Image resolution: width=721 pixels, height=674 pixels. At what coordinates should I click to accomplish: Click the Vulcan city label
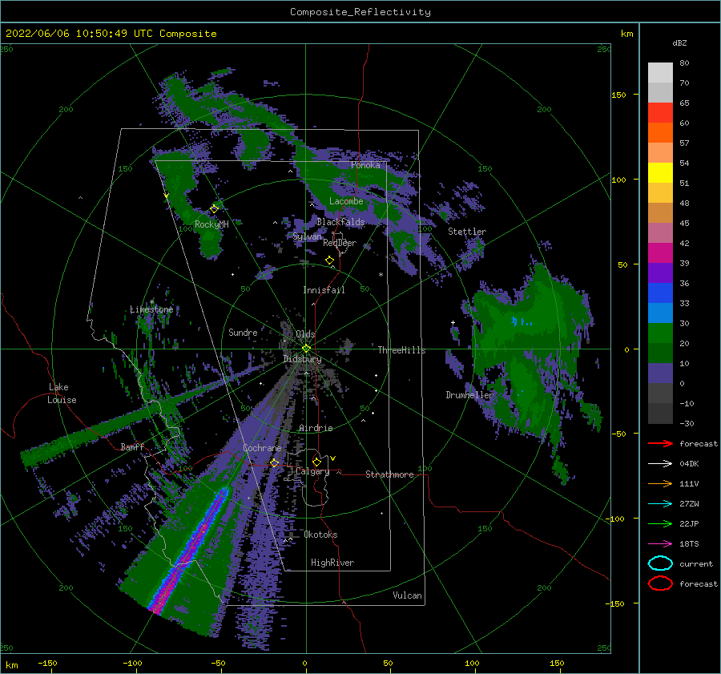click(x=407, y=595)
